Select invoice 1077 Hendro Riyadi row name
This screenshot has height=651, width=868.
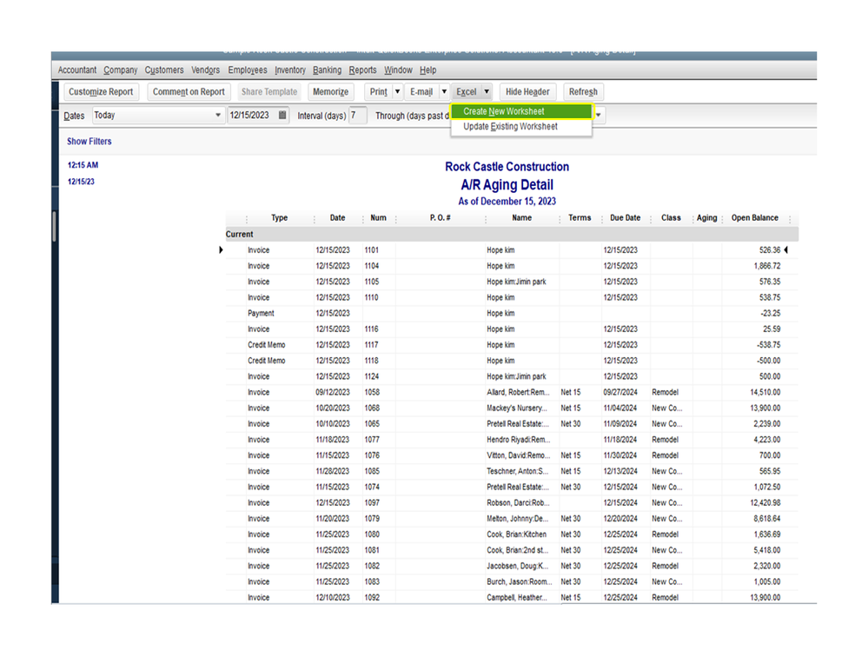pyautogui.click(x=519, y=440)
